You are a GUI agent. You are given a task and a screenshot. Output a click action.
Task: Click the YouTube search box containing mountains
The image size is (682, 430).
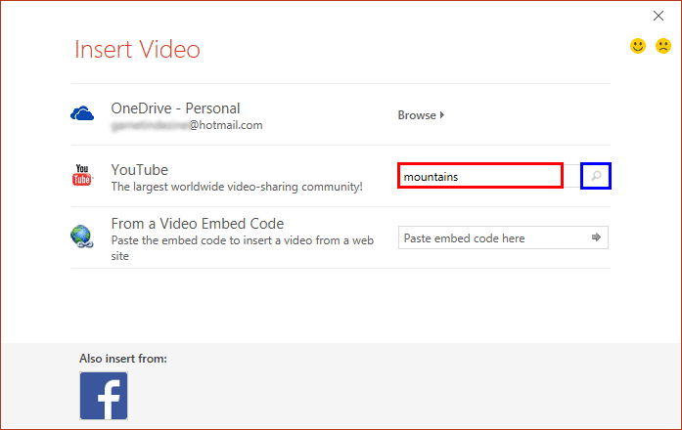click(480, 176)
